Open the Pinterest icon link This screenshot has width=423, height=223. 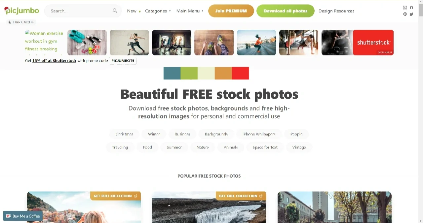coord(405,14)
